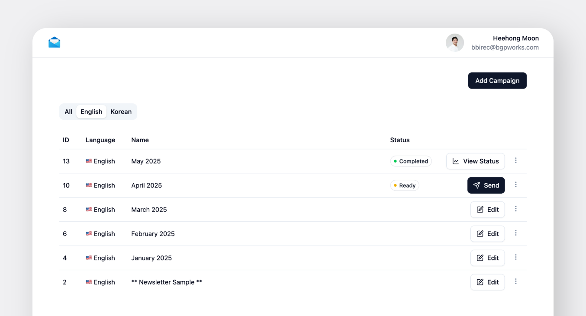Click the Status column header
The image size is (586, 316).
pos(400,140)
